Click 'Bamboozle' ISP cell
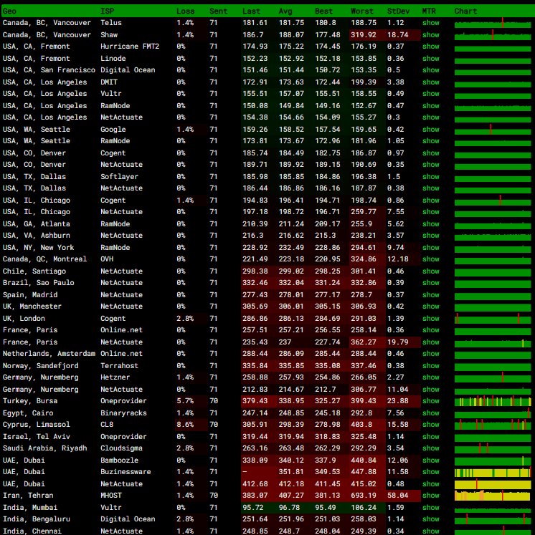Viewport: 535px width, 535px height. click(119, 461)
